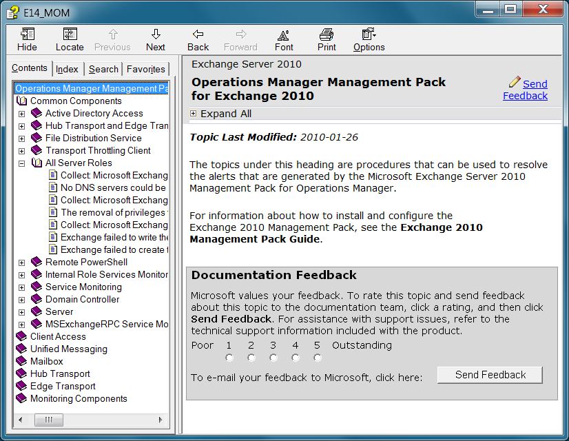Expand All sections in topic
Viewport: 569px width, 441px height.
[194, 114]
